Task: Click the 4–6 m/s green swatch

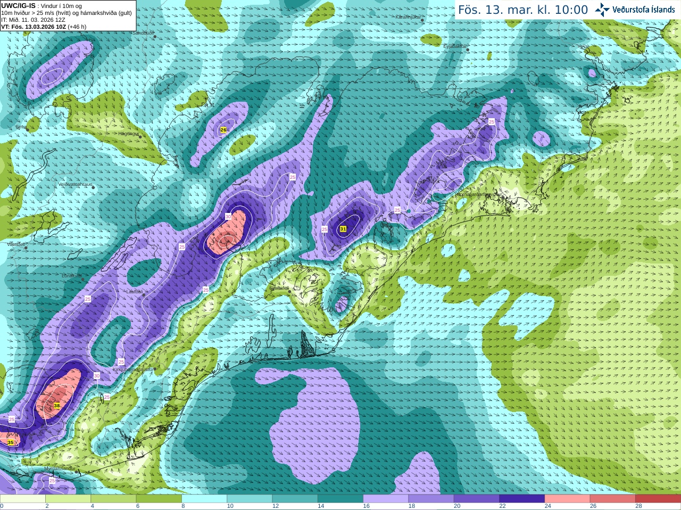Action: pos(114,499)
